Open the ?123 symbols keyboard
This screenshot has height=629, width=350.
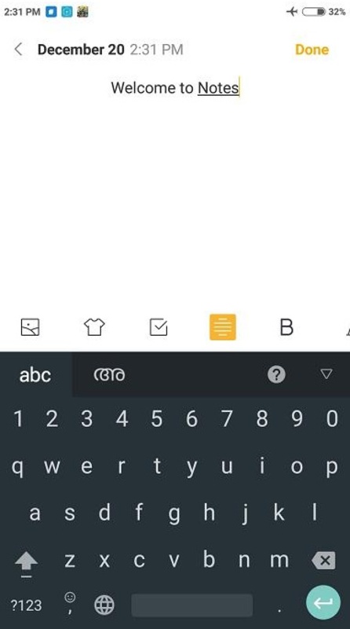coord(26,605)
